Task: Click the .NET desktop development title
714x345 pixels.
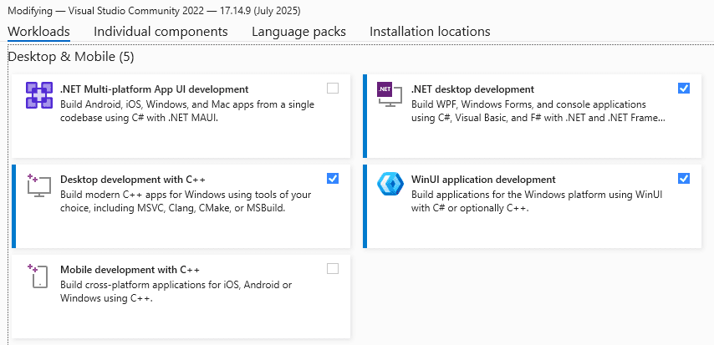Action: point(472,89)
